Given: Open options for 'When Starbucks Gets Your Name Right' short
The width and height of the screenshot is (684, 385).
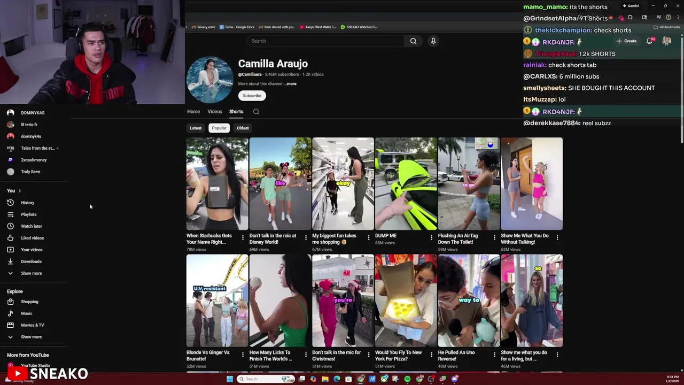Looking at the screenshot, I should click(243, 237).
